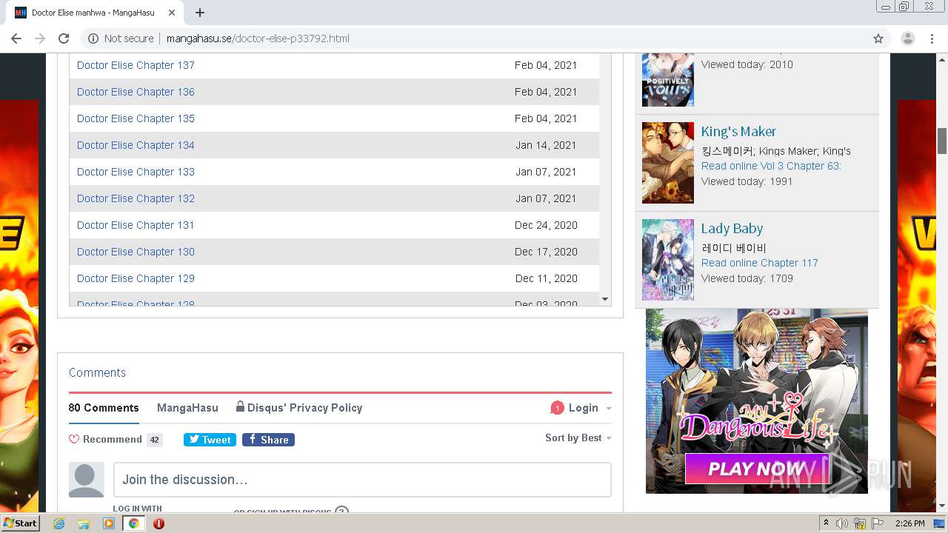Click the King's Maker cover thumbnail
This screenshot has width=948, height=533.
point(668,163)
